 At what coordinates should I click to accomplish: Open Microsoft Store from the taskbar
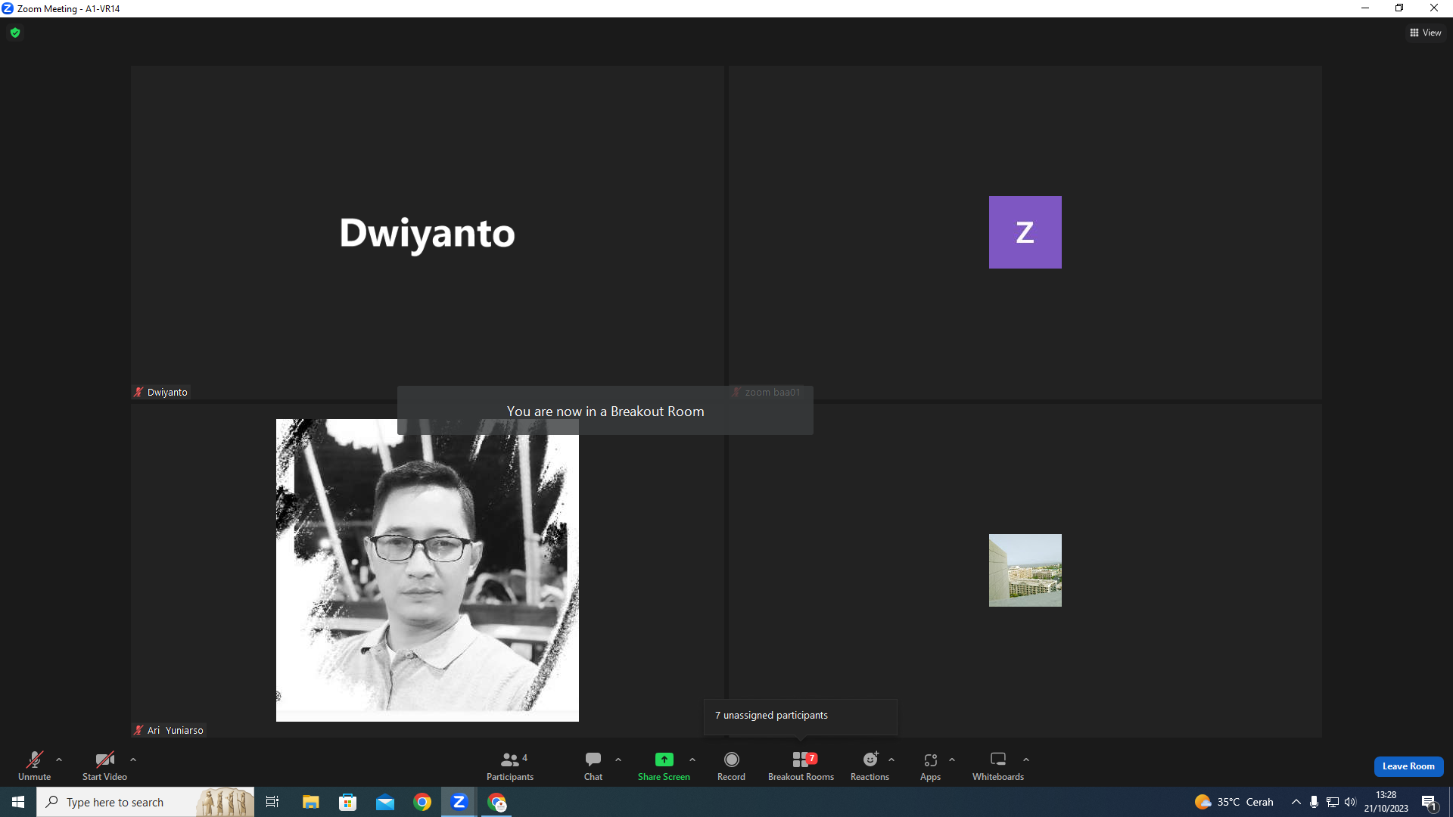point(348,802)
